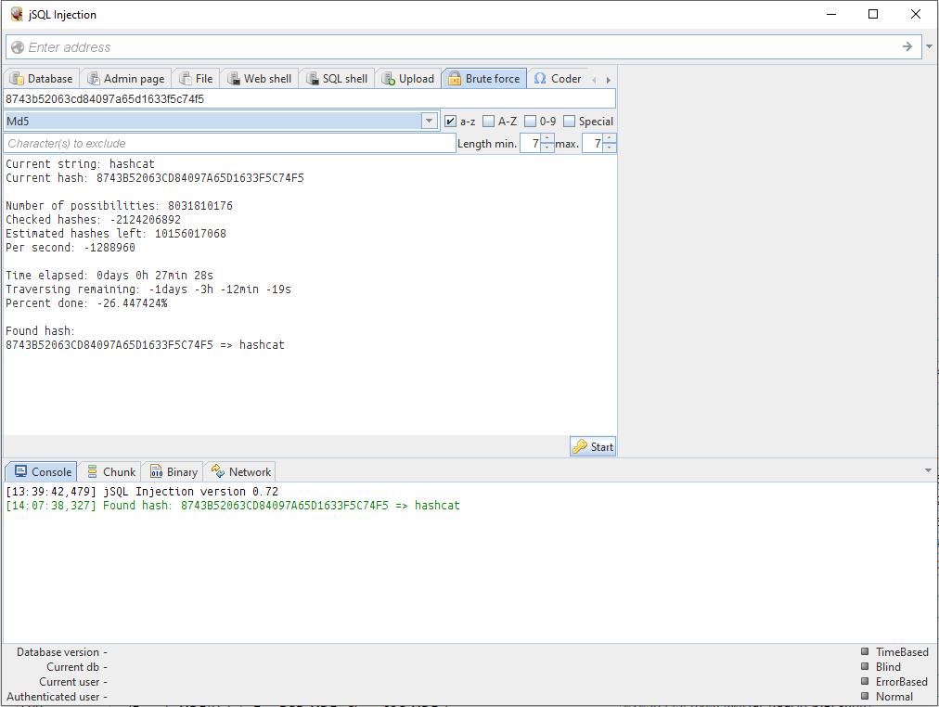Screen dimensions: 939x707
Task: Switch to the Chunk tab
Action: (x=110, y=471)
